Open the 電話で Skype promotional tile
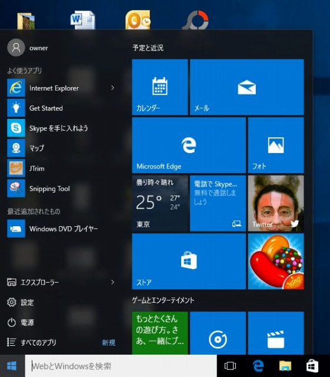The width and height of the screenshot is (330, 377). click(x=218, y=203)
